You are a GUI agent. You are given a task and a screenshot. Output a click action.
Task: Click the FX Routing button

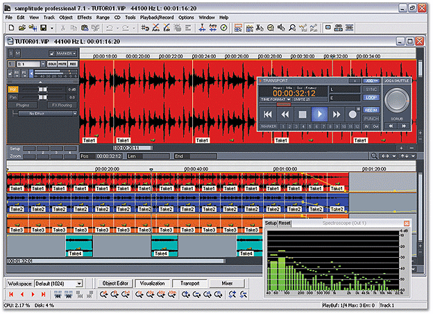coord(62,105)
